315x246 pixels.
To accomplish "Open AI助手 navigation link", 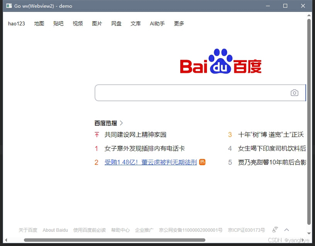I will point(157,23).
